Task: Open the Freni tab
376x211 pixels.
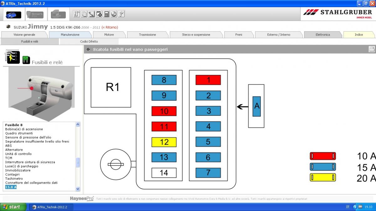Action: 239,35
